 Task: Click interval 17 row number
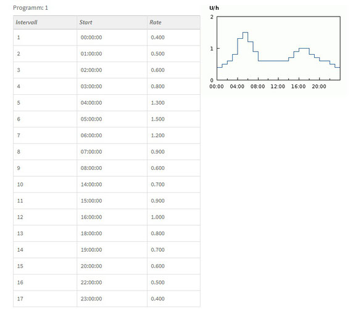20,299
